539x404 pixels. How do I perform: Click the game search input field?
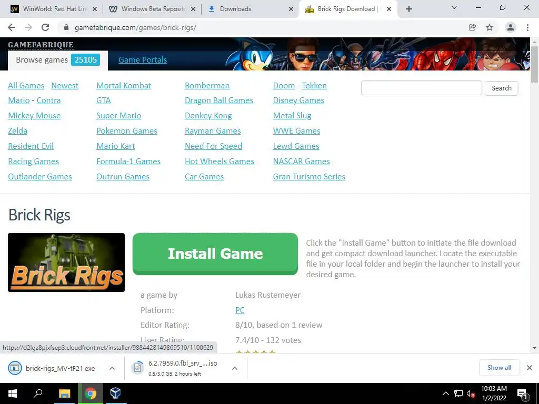422,88
